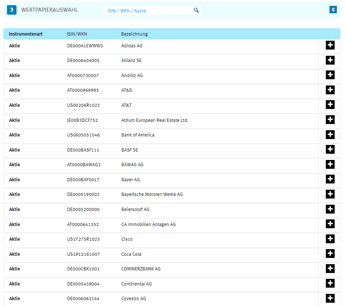Screen dimensions: 346x306
Task: Select ISIN DE0005439004
Action: pyautogui.click(x=83, y=284)
